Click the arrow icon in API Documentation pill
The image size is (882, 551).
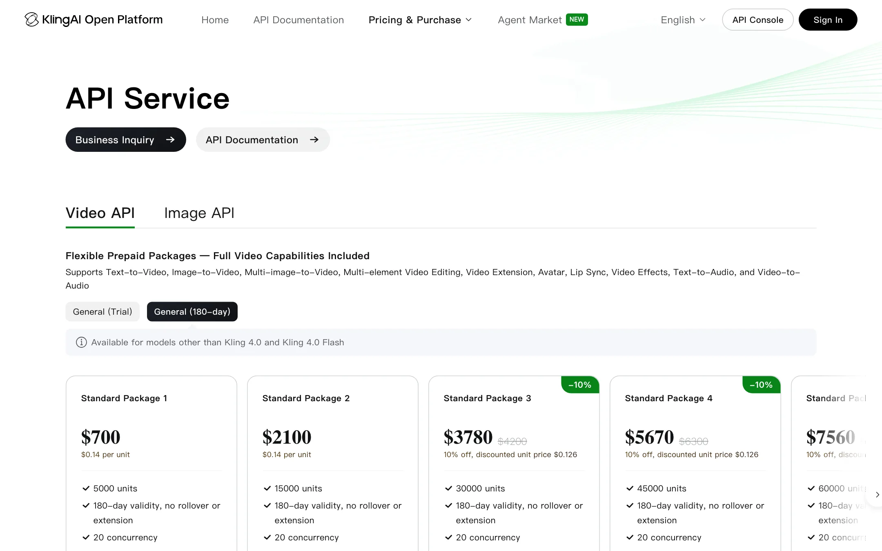(314, 140)
